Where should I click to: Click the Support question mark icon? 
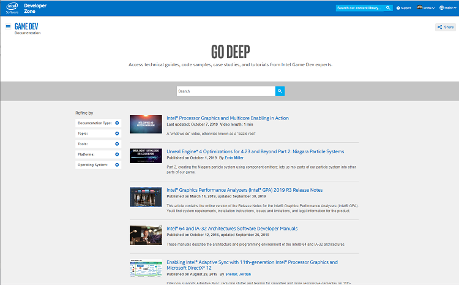click(x=398, y=8)
